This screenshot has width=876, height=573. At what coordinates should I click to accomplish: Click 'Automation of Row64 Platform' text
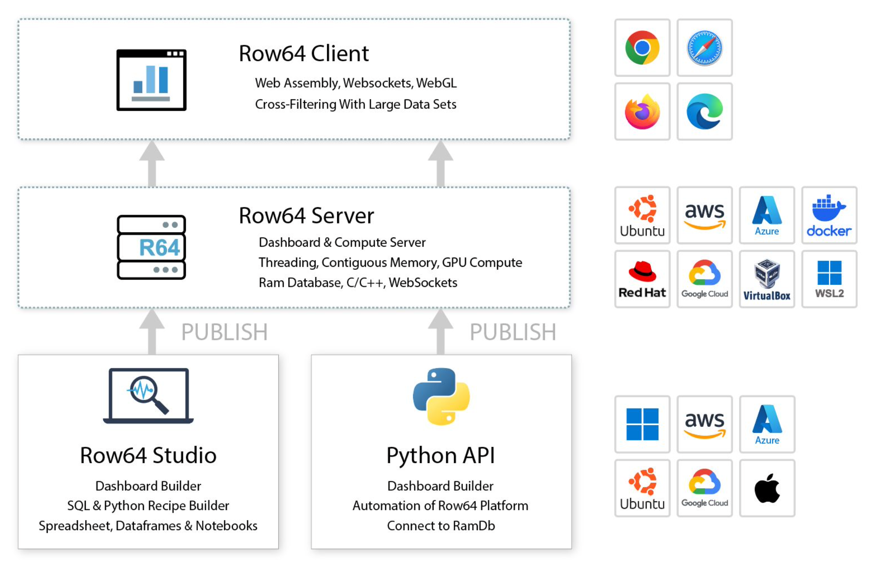pyautogui.click(x=441, y=506)
